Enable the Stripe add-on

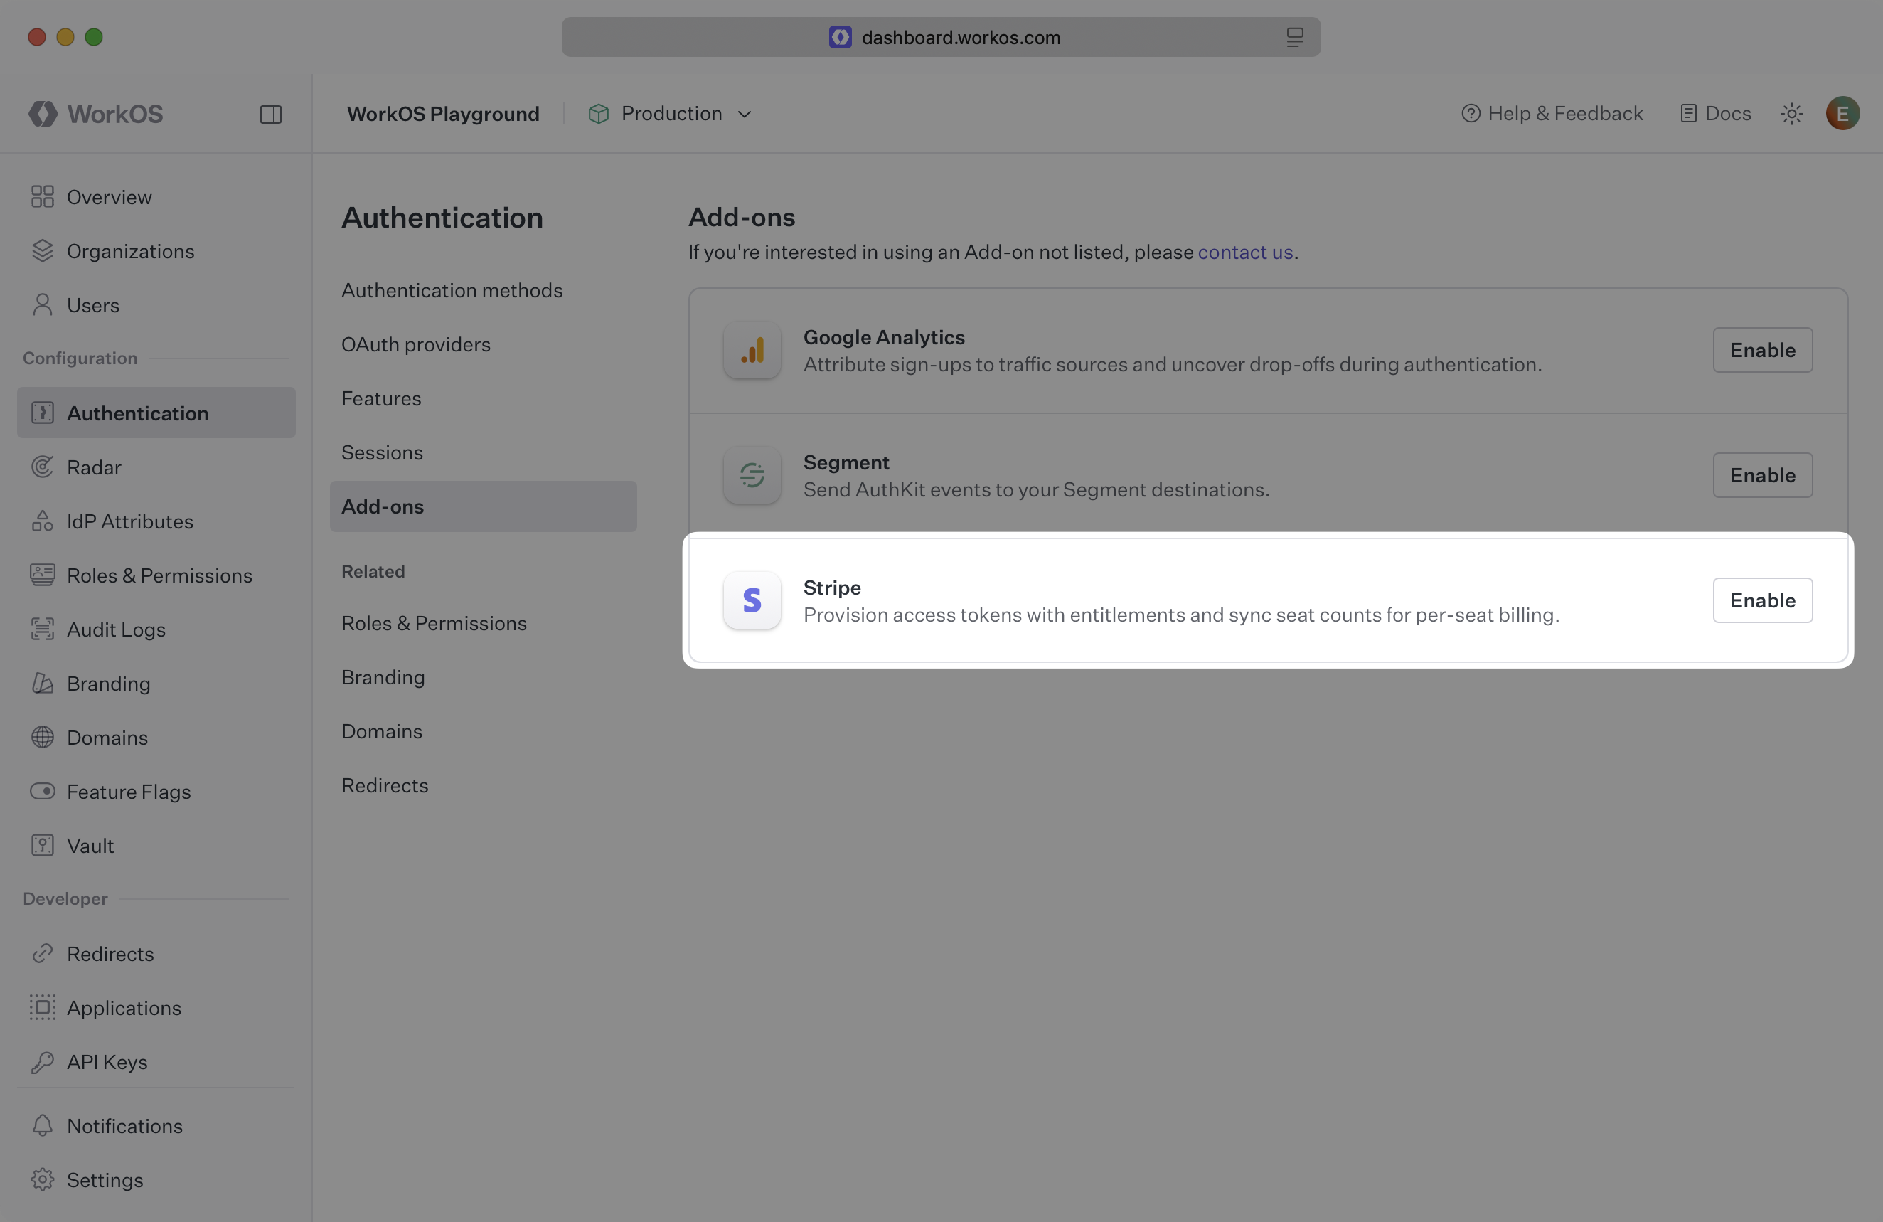1761,601
